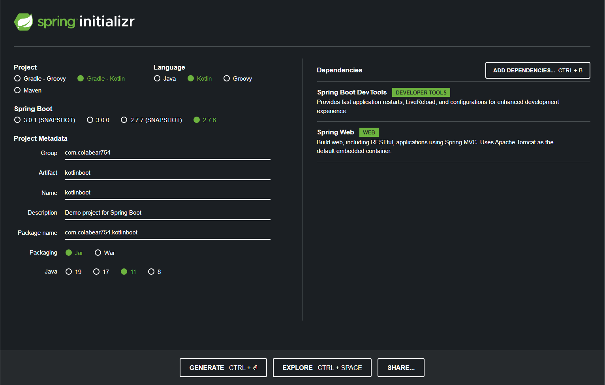Open Add Dependencies dialog
The height and width of the screenshot is (385, 605).
[x=537, y=70]
